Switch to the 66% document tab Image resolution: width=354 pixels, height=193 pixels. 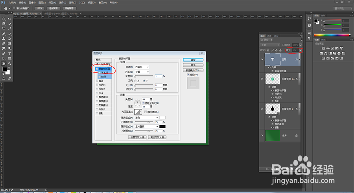(x=60, y=14)
